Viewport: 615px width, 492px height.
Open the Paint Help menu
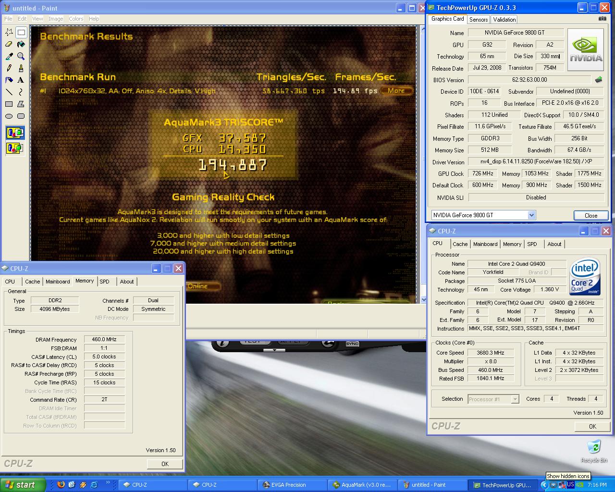(94, 19)
